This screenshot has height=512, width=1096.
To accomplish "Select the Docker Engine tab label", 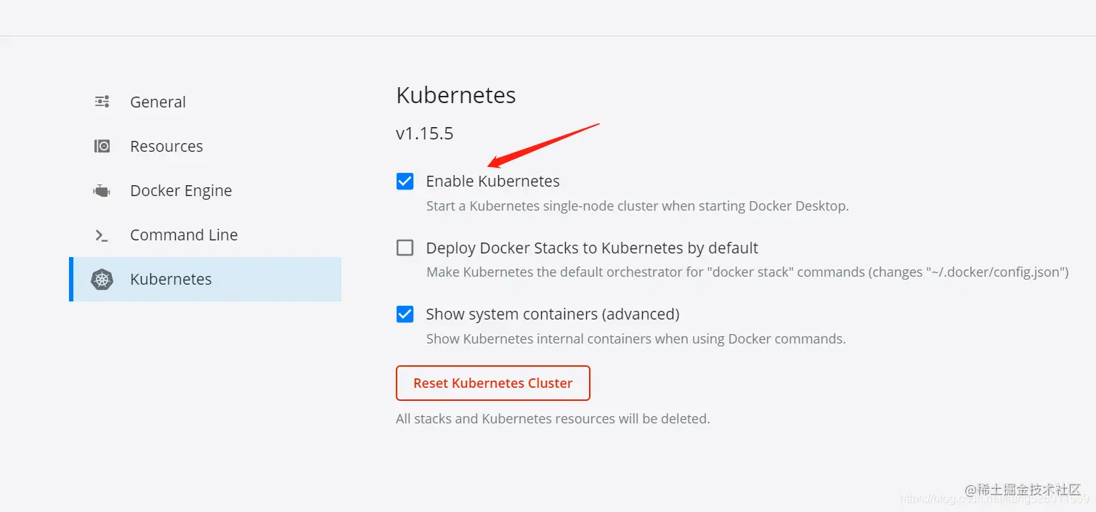I will point(181,191).
